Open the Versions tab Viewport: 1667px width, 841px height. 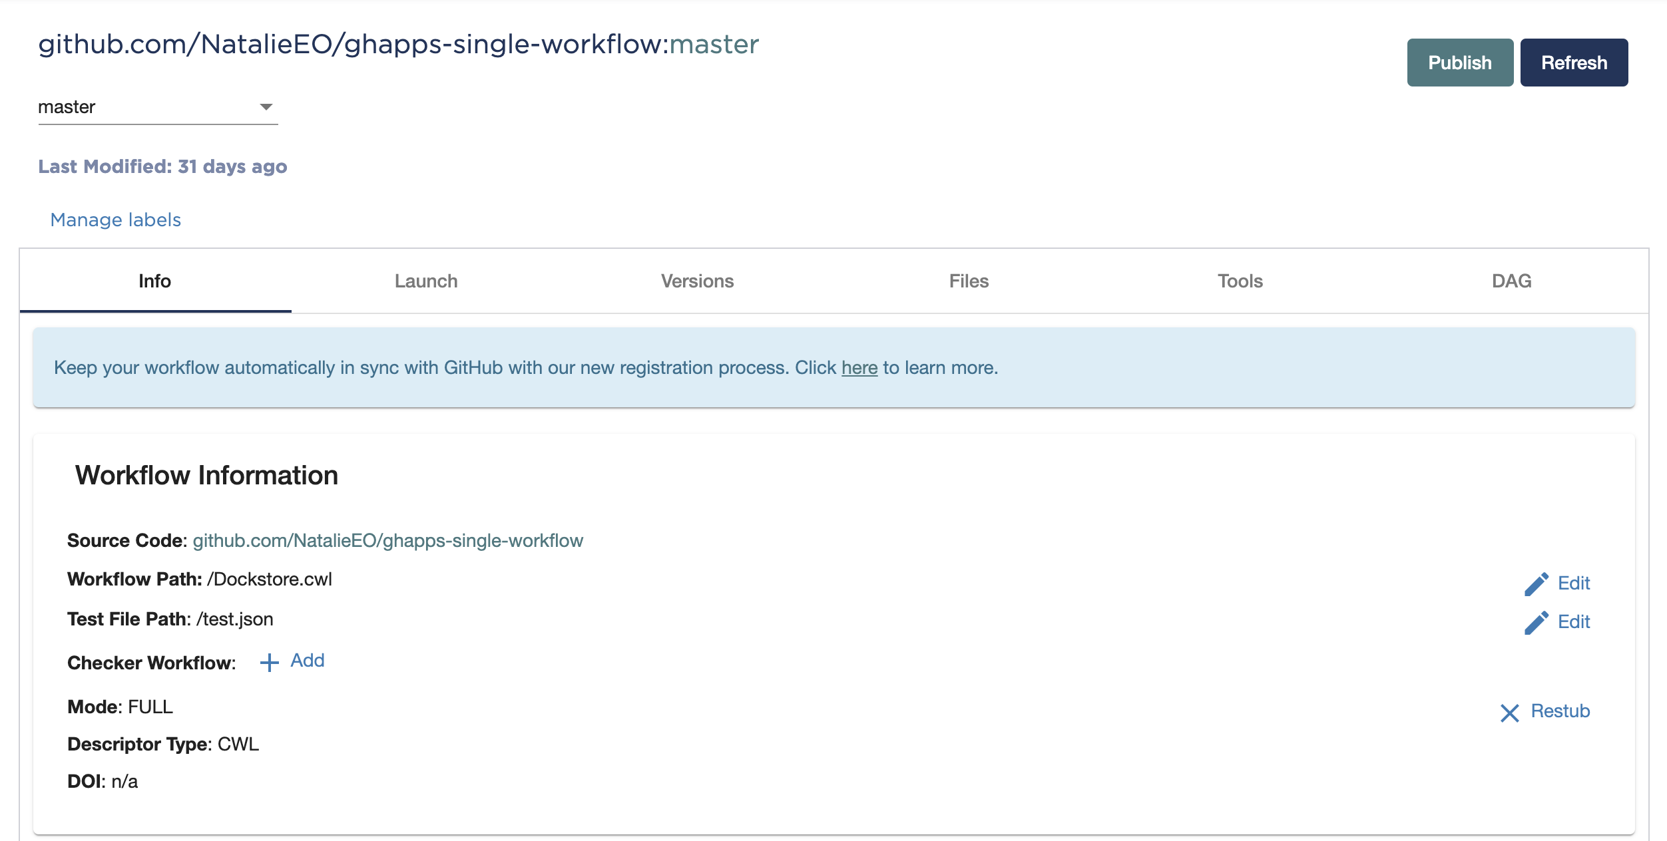point(697,281)
